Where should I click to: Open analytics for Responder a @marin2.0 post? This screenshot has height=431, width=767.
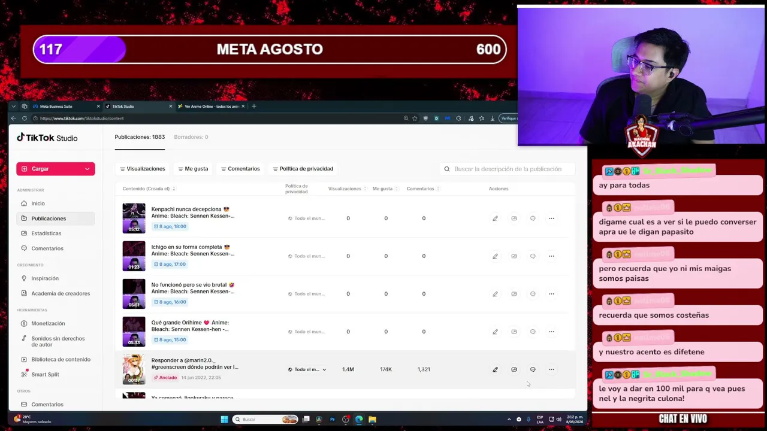click(514, 369)
